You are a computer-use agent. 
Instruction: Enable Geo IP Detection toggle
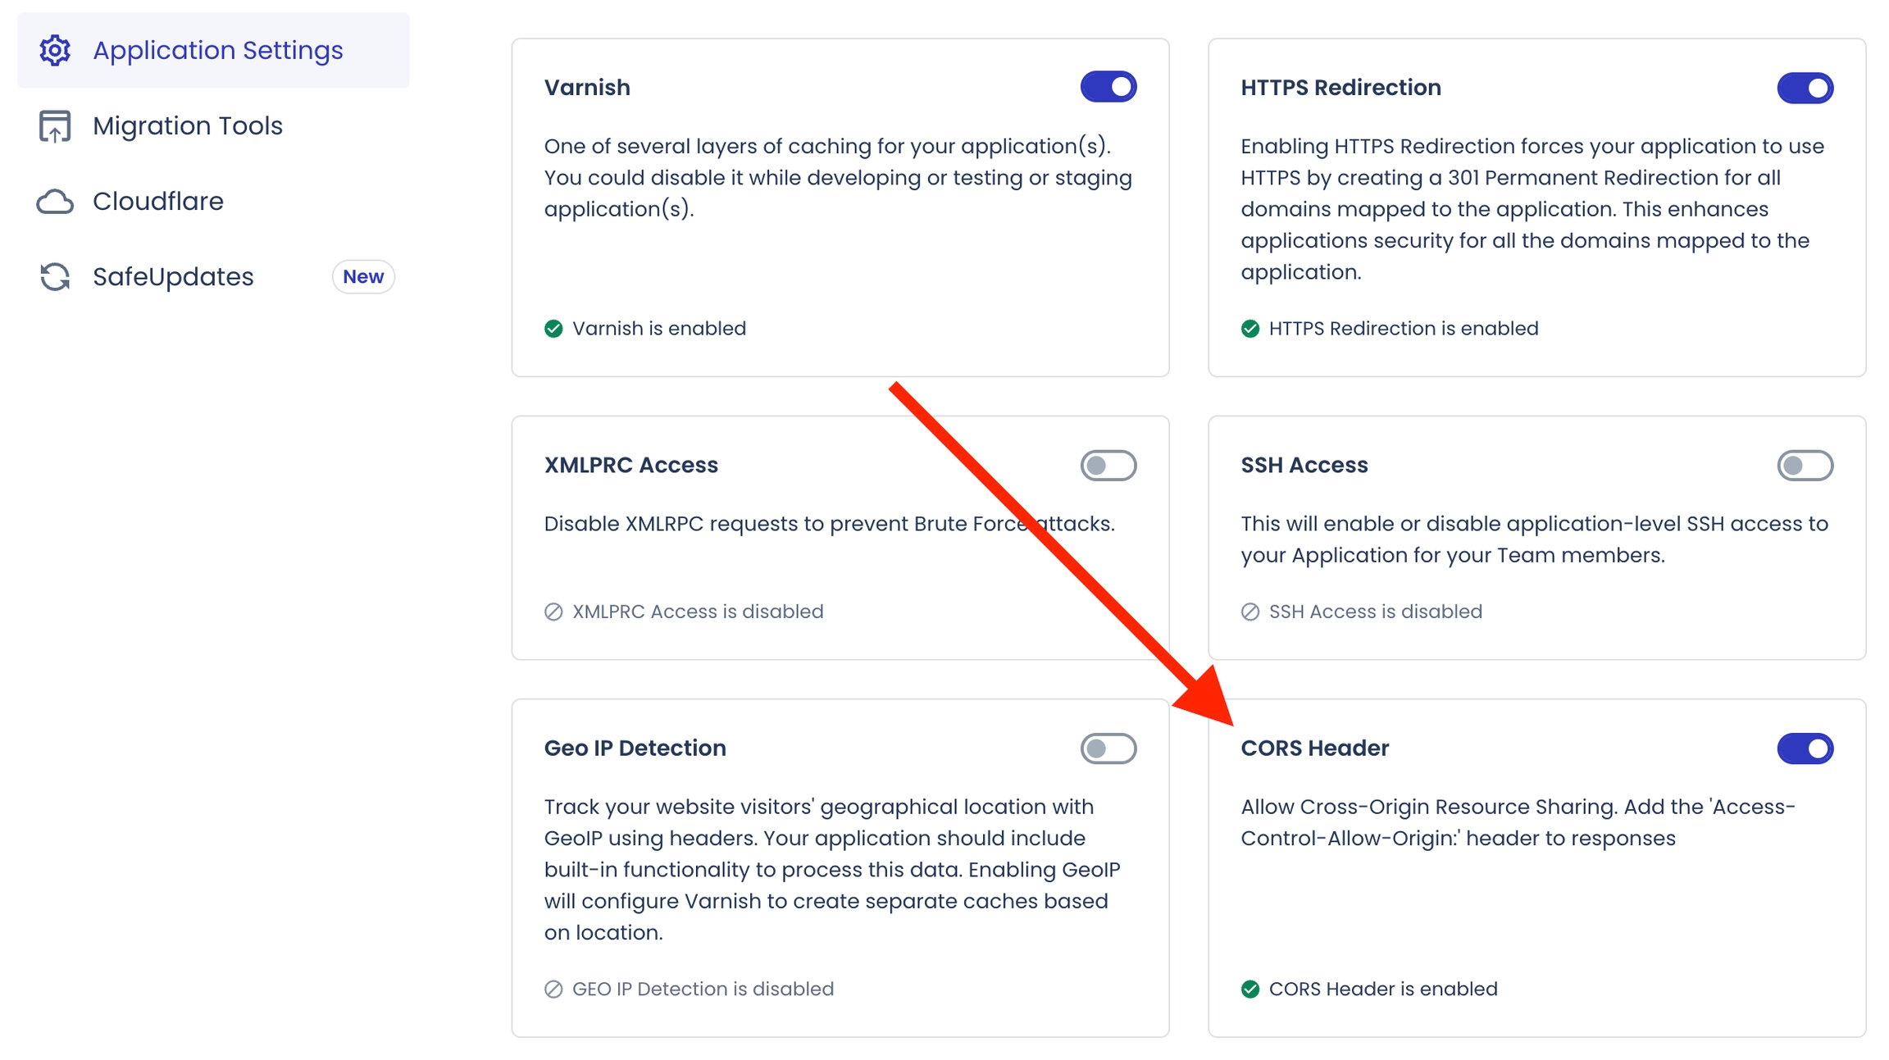coord(1108,748)
